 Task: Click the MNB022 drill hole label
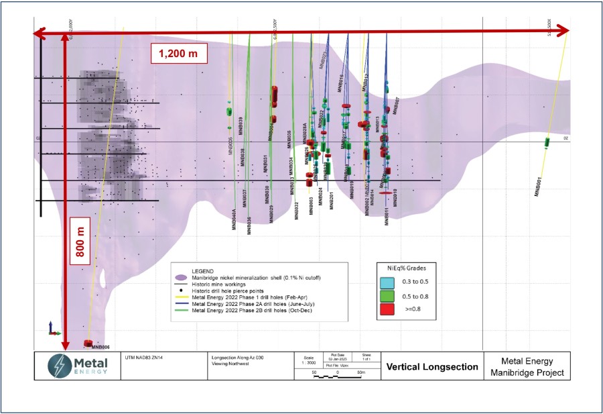tap(321, 119)
